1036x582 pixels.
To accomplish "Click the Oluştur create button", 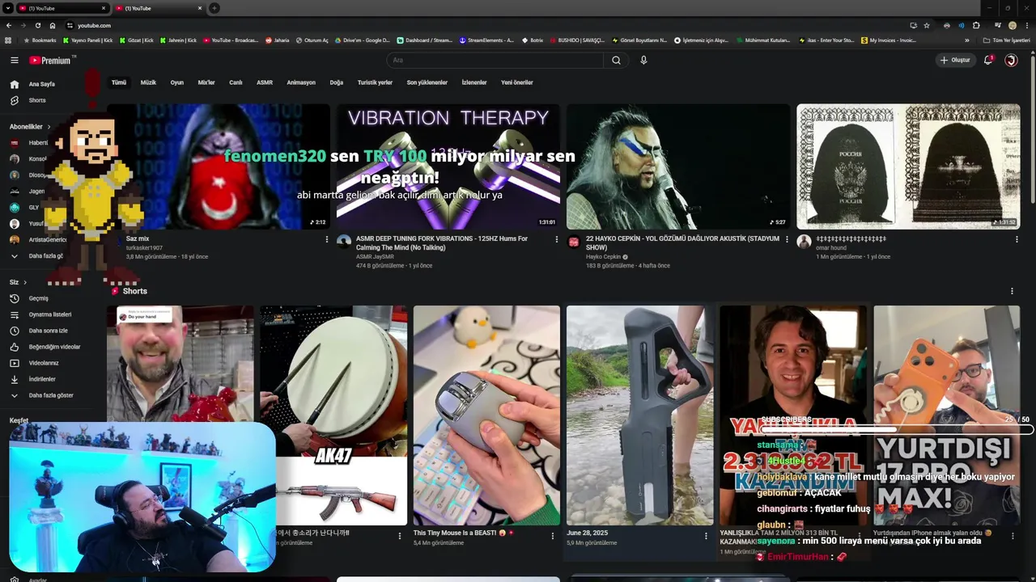I will pos(955,60).
